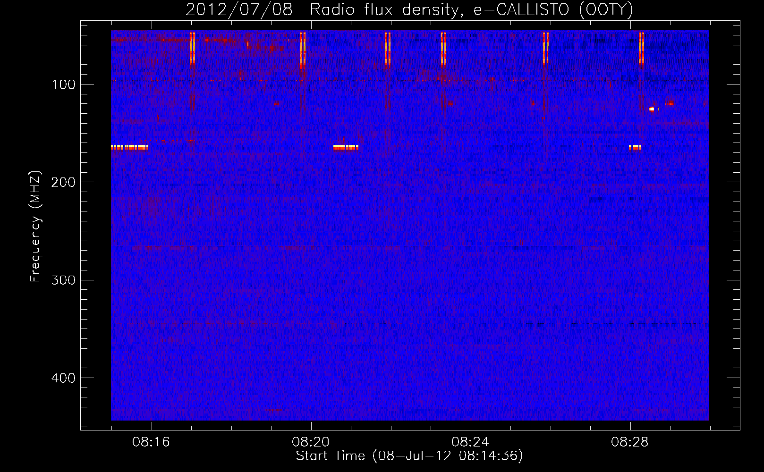
Task: Click the bright burst near 165 MHz at spectrogram start
Action: coord(130,147)
